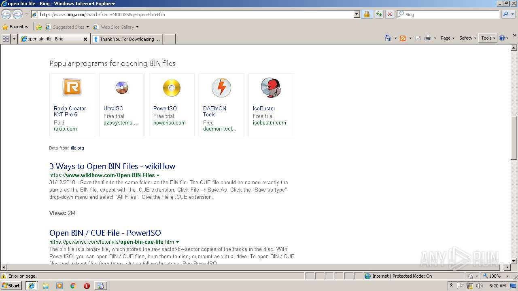Image resolution: width=518 pixels, height=291 pixels.
Task: Click the horizontal scrollbar right arrow
Action: click(x=507, y=267)
